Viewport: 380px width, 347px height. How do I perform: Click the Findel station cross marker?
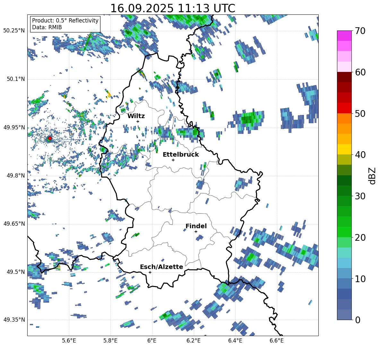coord(196,232)
